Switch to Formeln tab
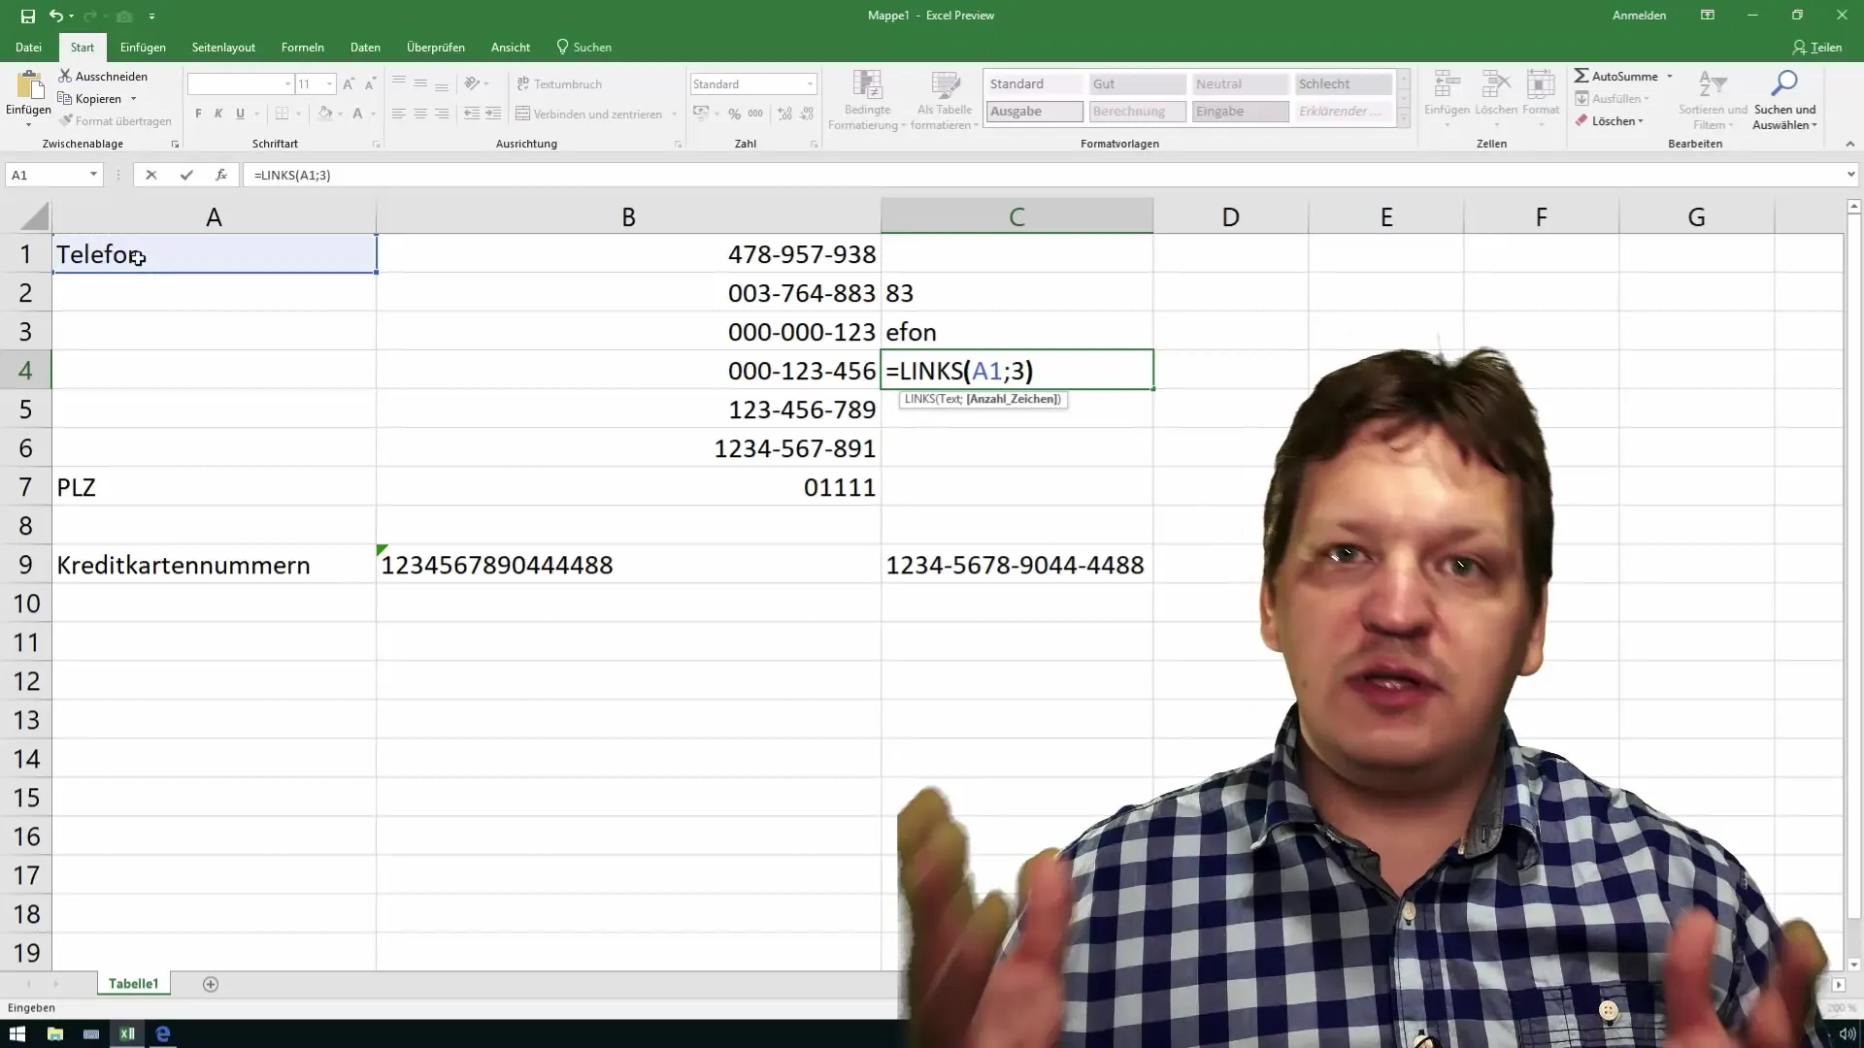This screenshot has width=1864, height=1048. (302, 47)
